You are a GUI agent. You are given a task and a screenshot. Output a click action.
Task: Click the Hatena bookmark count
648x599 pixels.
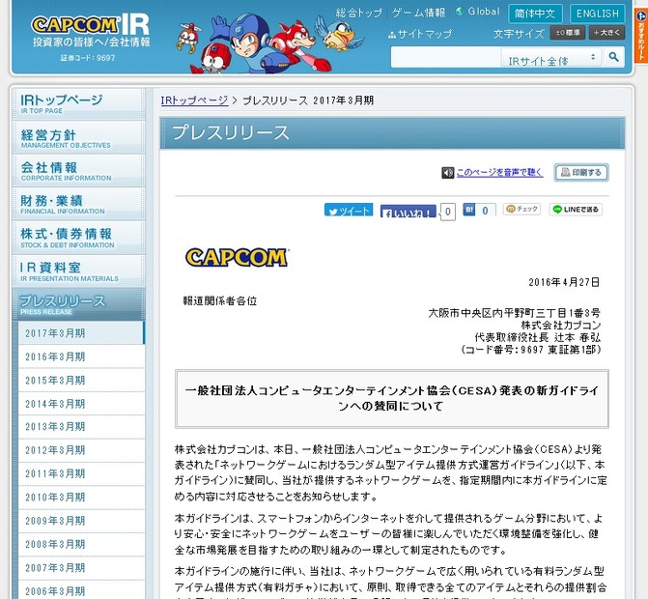tap(485, 211)
